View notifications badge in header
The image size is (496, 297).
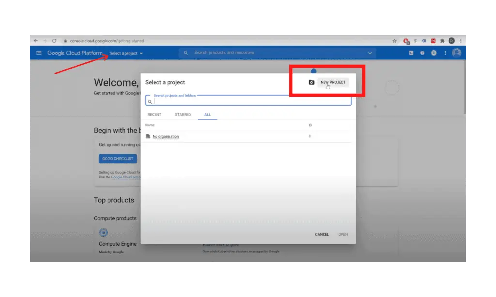click(x=434, y=53)
